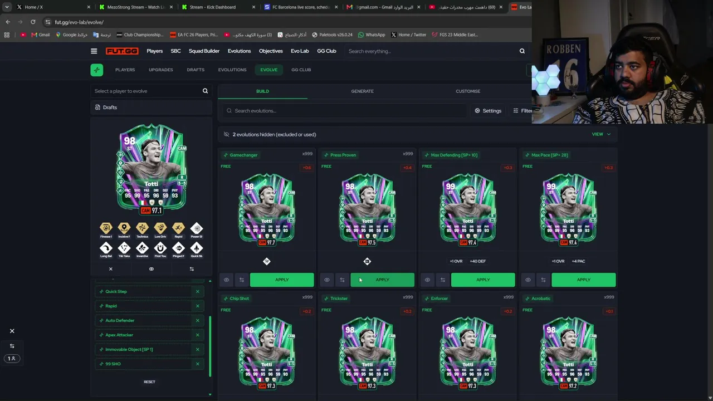Click the Select a player to evolve field
The width and height of the screenshot is (713, 401).
coord(151,91)
